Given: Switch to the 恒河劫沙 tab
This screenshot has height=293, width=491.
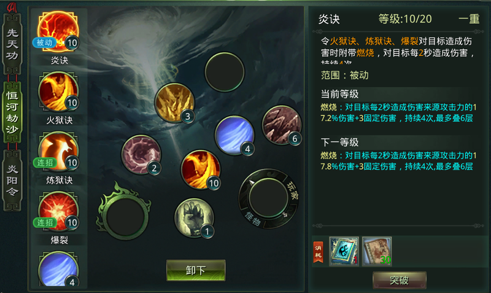Looking at the screenshot, I should [12, 112].
